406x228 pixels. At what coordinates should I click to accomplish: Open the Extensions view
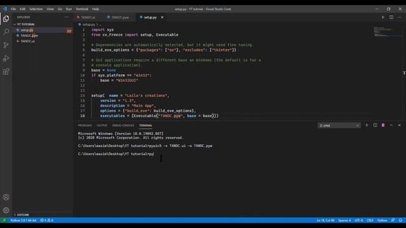6,72
